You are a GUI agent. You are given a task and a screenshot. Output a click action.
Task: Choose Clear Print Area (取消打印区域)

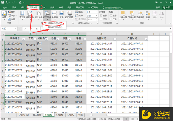point(55,27)
